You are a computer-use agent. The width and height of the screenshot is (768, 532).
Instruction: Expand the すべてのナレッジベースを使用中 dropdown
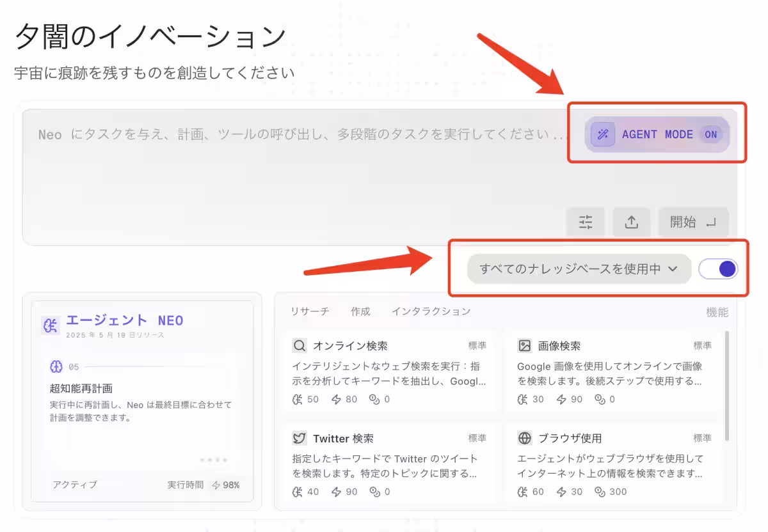pyautogui.click(x=579, y=269)
